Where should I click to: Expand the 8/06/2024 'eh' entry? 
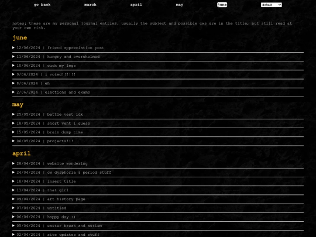point(158,83)
